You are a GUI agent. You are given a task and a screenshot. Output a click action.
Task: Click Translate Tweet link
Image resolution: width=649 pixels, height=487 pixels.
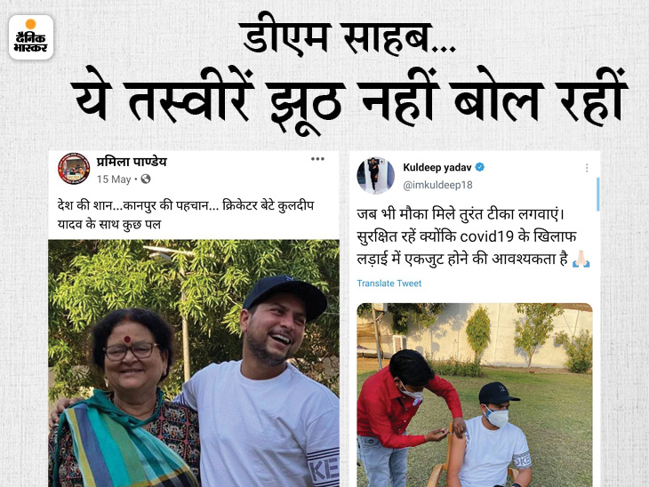point(389,283)
